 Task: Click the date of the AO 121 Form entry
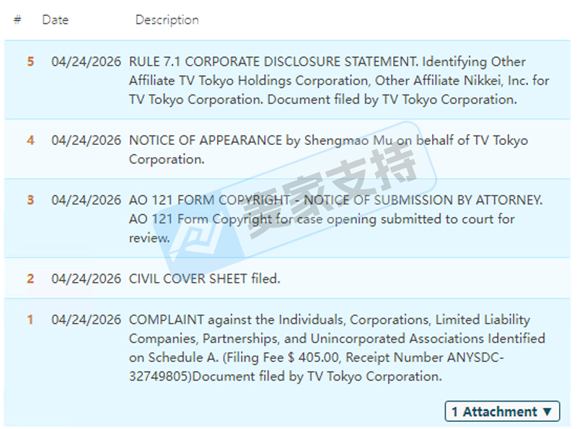click(86, 200)
